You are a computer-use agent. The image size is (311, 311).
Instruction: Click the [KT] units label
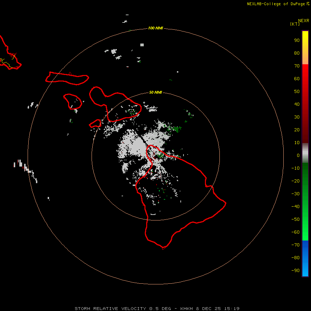coord(295,24)
